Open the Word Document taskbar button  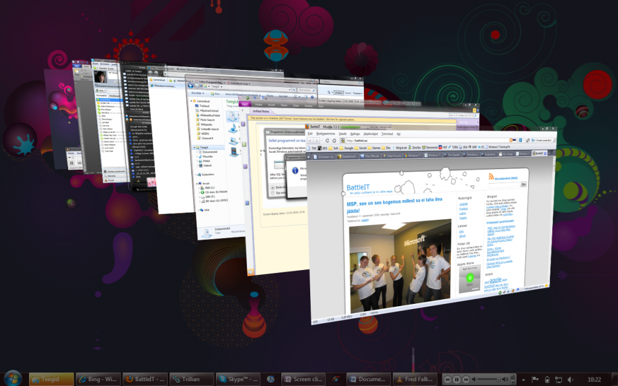tap(369, 379)
